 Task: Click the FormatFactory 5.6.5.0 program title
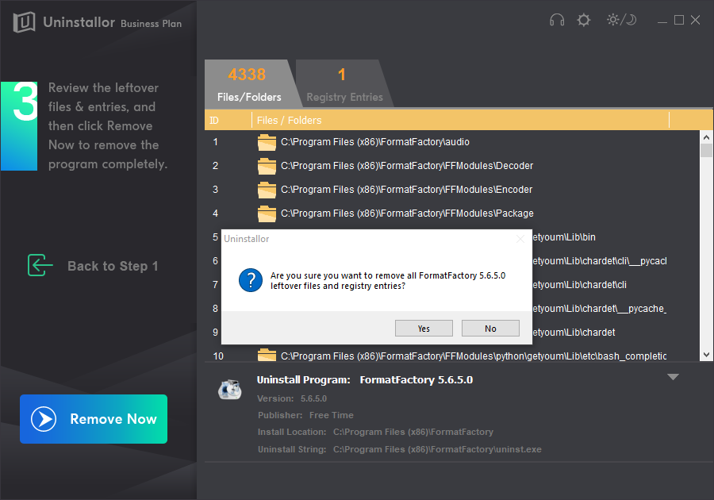(x=416, y=380)
